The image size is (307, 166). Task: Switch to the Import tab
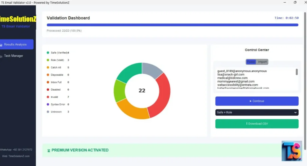(x=262, y=62)
